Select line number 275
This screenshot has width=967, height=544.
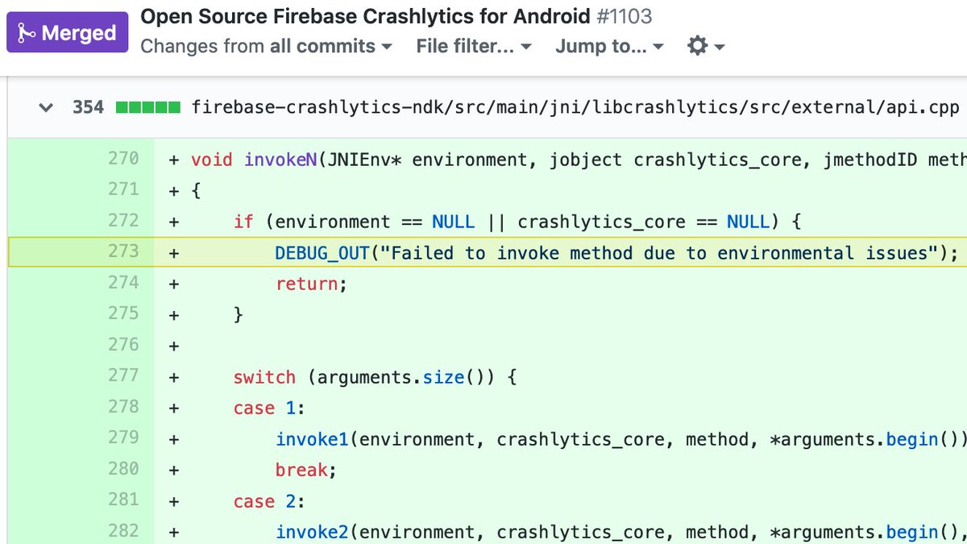tap(123, 314)
